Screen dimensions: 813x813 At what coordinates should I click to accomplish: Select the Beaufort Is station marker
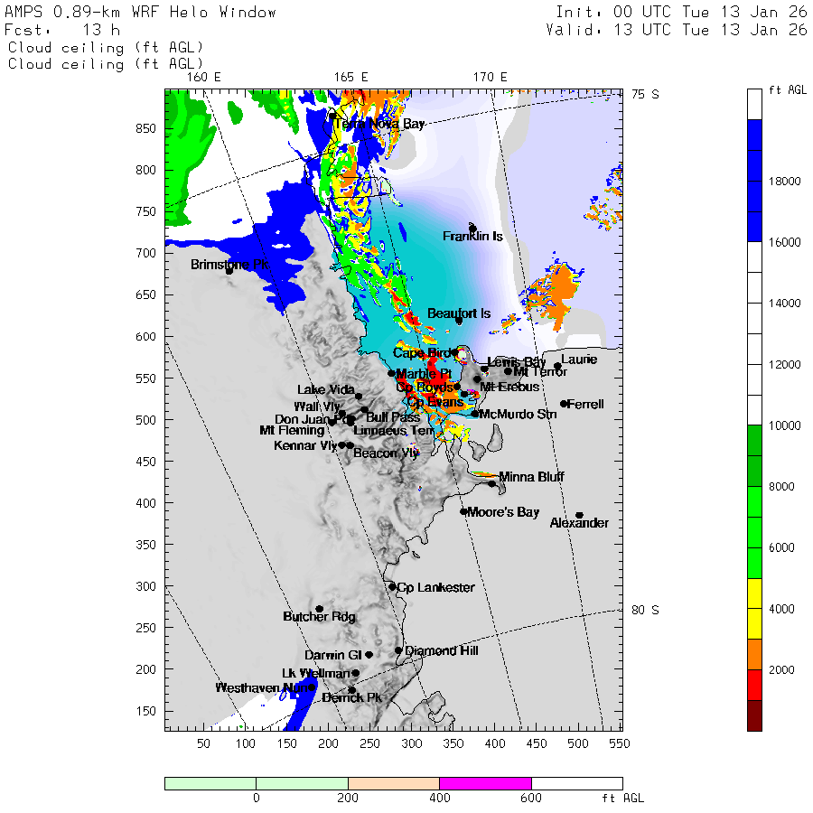coord(459,321)
